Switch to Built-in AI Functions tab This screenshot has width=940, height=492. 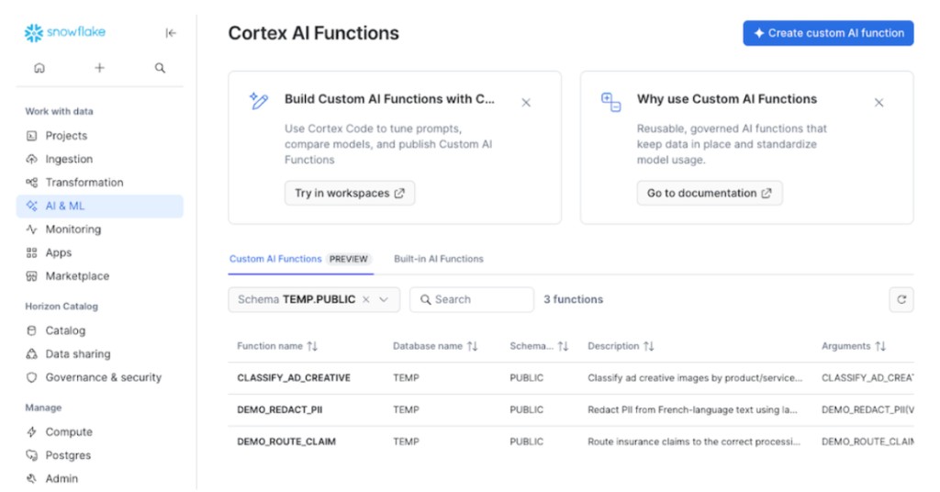(438, 259)
